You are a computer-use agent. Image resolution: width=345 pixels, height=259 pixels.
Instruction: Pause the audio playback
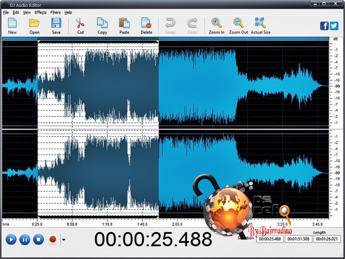coord(25,239)
